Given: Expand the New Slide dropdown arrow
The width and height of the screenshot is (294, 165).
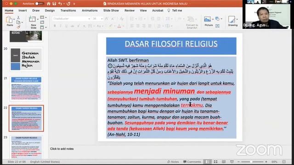Looking at the screenshot, I should click(x=38, y=19).
